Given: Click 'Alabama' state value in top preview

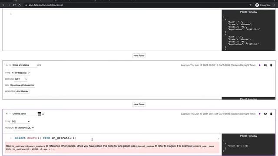Looking at the screenshot, I should pyautogui.click(x=245, y=24).
